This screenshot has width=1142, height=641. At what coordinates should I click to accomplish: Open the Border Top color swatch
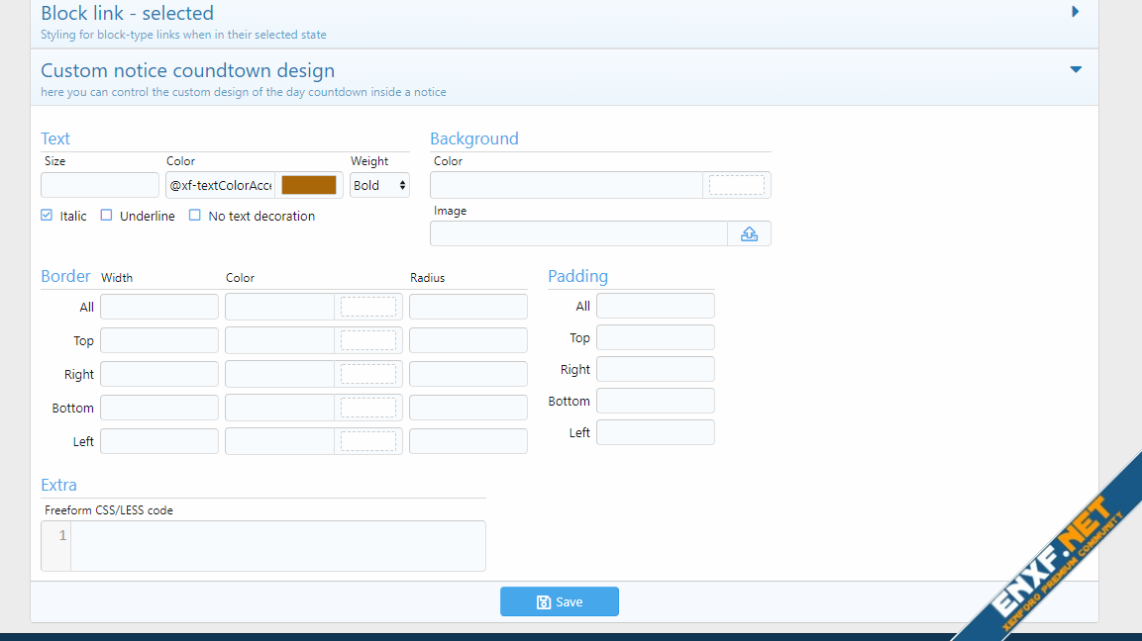coord(367,340)
